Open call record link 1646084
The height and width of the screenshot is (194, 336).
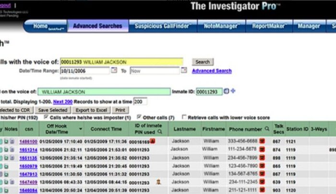[x=28, y=190]
